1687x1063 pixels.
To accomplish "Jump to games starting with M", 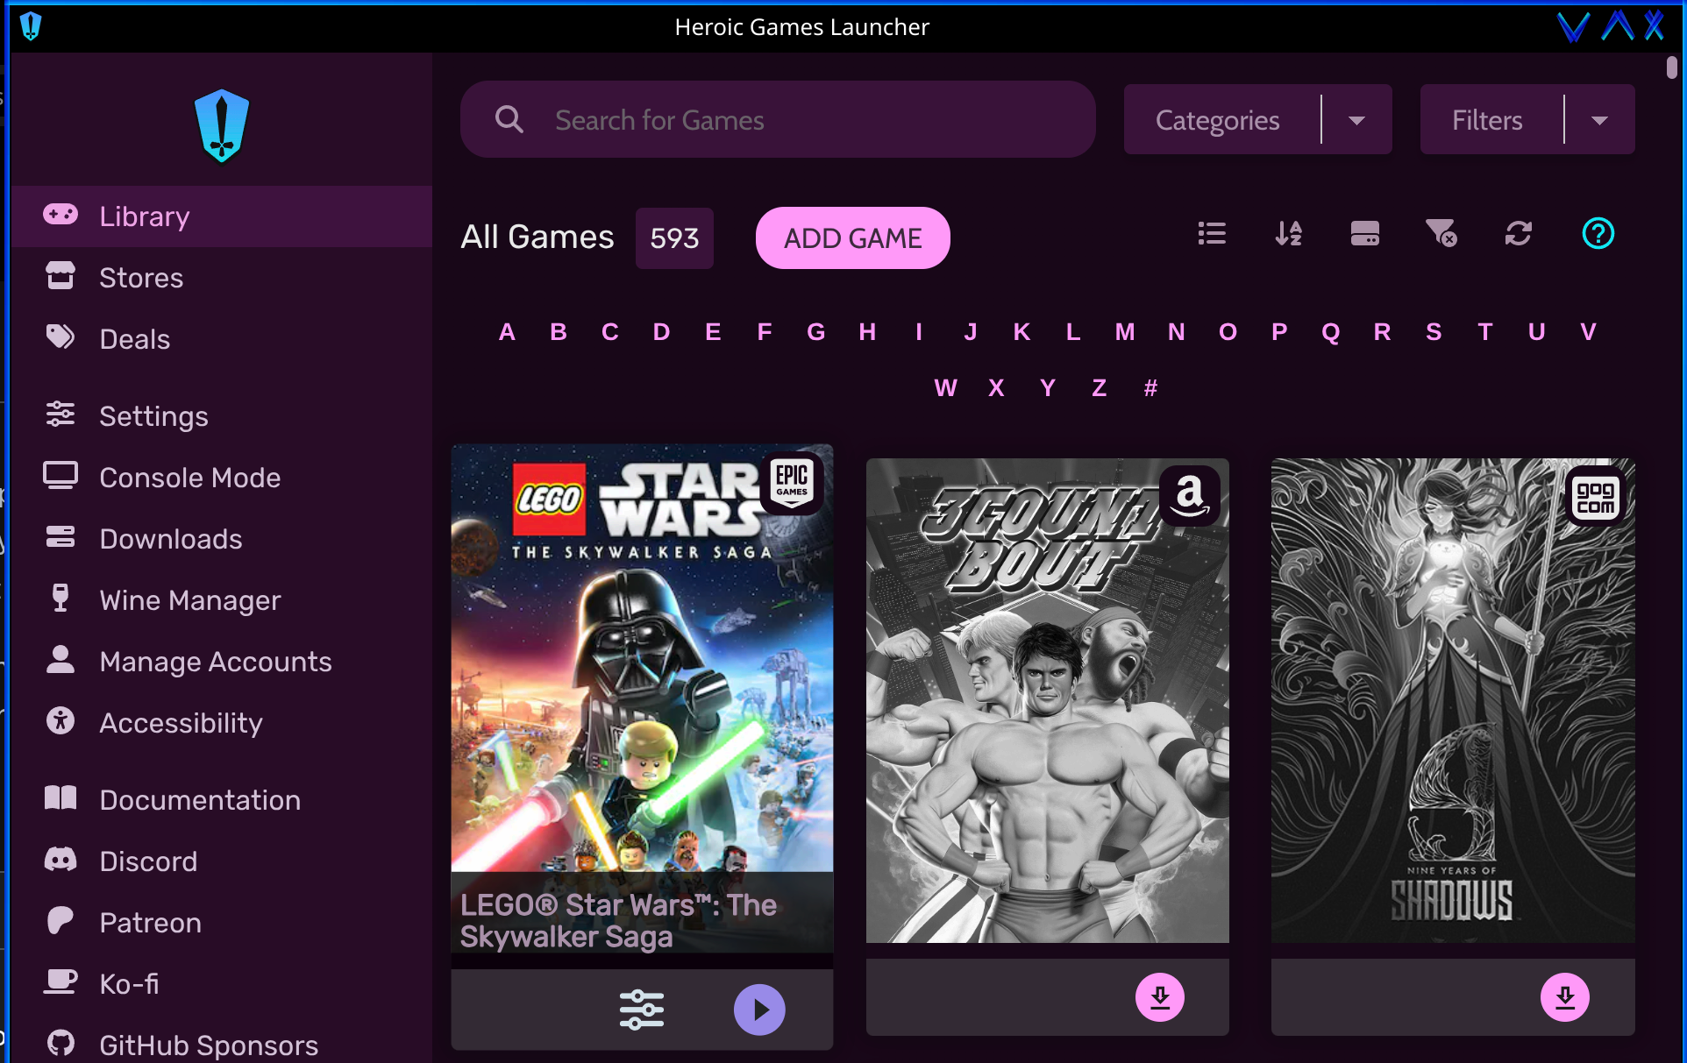I will [1125, 332].
